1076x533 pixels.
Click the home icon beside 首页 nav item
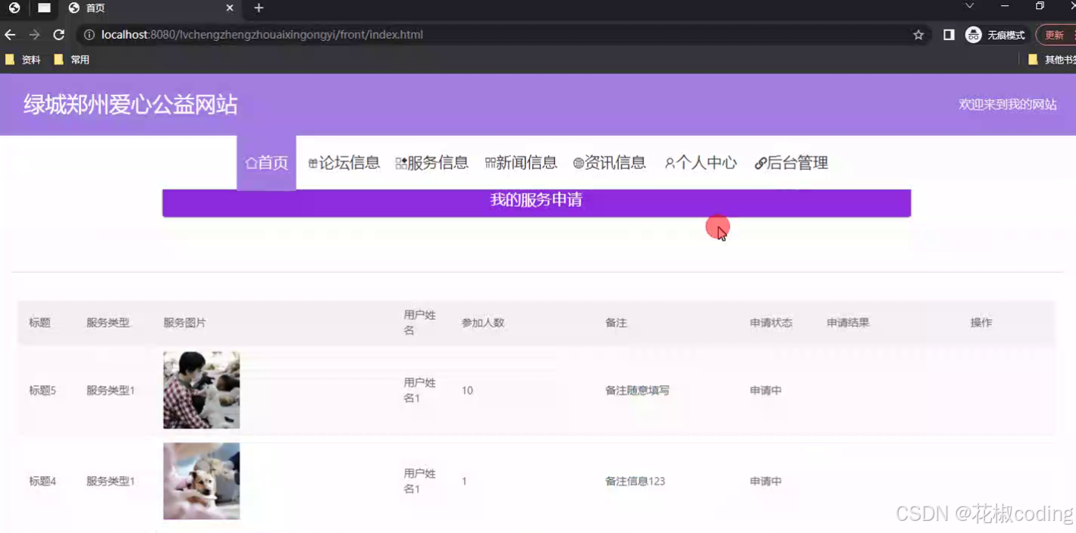point(251,162)
